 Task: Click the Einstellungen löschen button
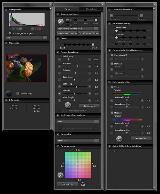[89, 33]
